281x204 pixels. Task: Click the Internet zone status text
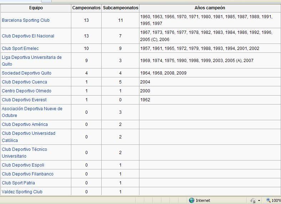(203, 200)
